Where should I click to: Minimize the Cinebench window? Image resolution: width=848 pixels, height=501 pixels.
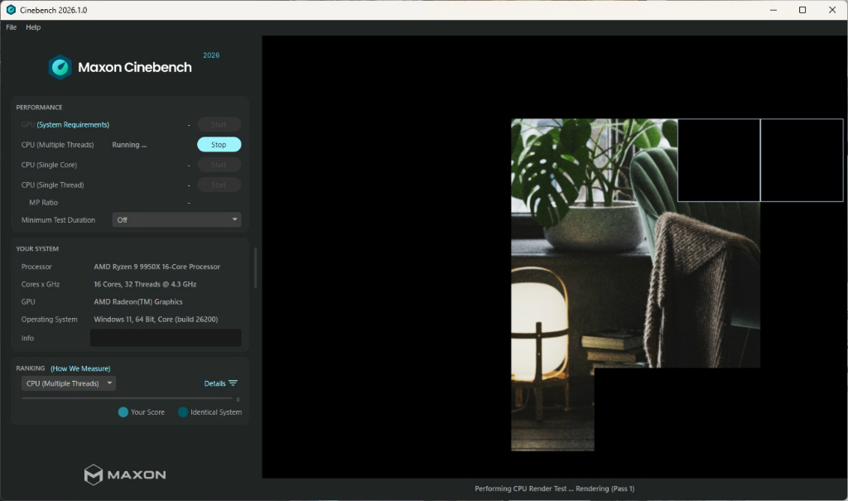773,10
